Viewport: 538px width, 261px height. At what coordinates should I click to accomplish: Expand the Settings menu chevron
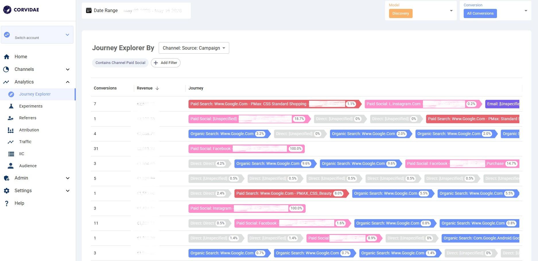68,191
